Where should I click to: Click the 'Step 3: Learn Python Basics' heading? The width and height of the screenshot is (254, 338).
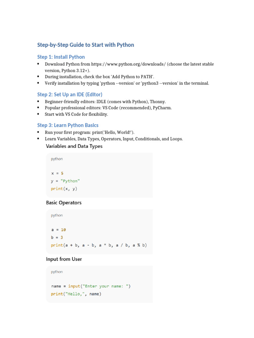pos(68,125)
